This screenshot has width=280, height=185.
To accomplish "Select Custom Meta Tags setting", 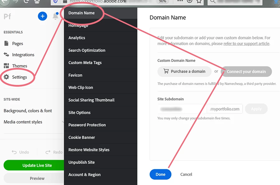I will tap(100, 63).
